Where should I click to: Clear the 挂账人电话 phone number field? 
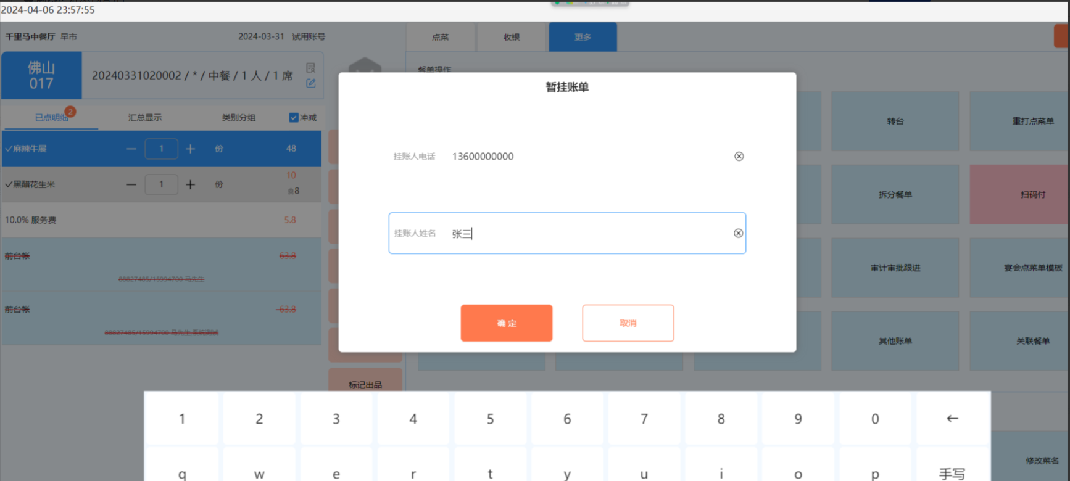739,157
